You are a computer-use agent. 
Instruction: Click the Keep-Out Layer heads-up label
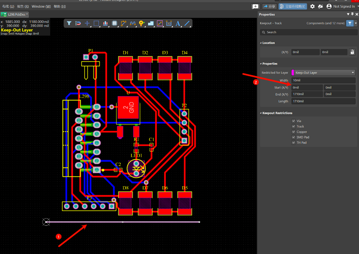coord(17,30)
